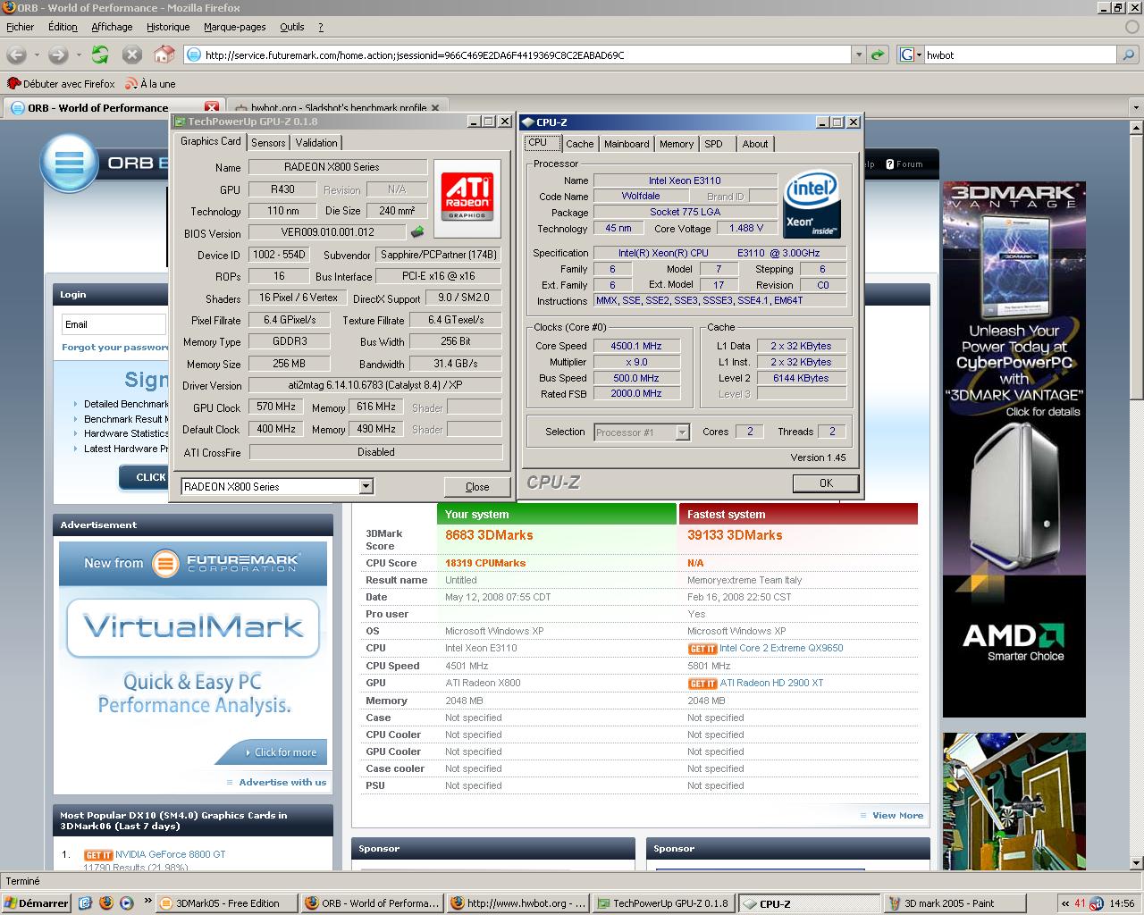Open URL history dropdown arrow
Viewport: 1144px width, 915px height.
tap(859, 55)
